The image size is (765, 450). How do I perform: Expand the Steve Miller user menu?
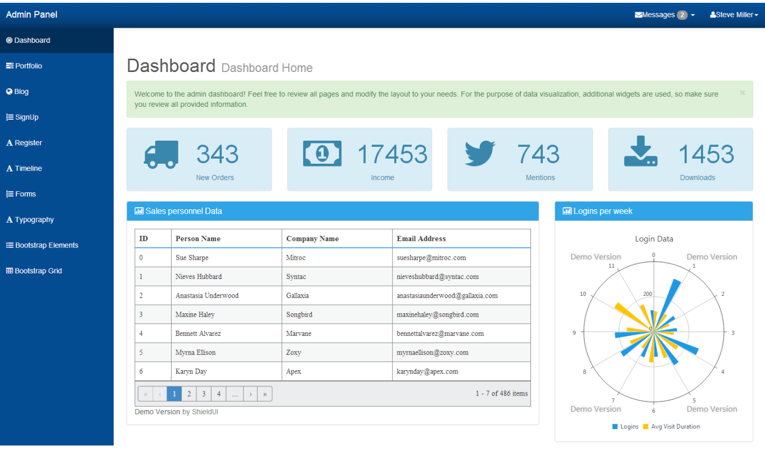click(734, 15)
